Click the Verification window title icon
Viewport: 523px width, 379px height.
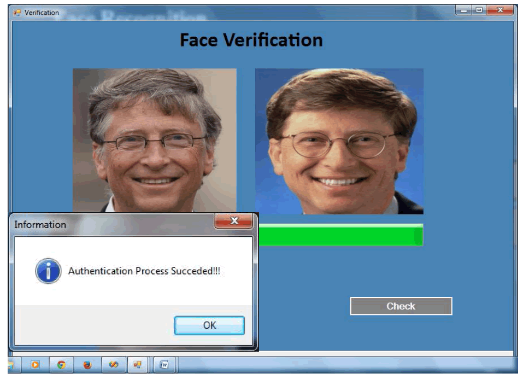17,13
